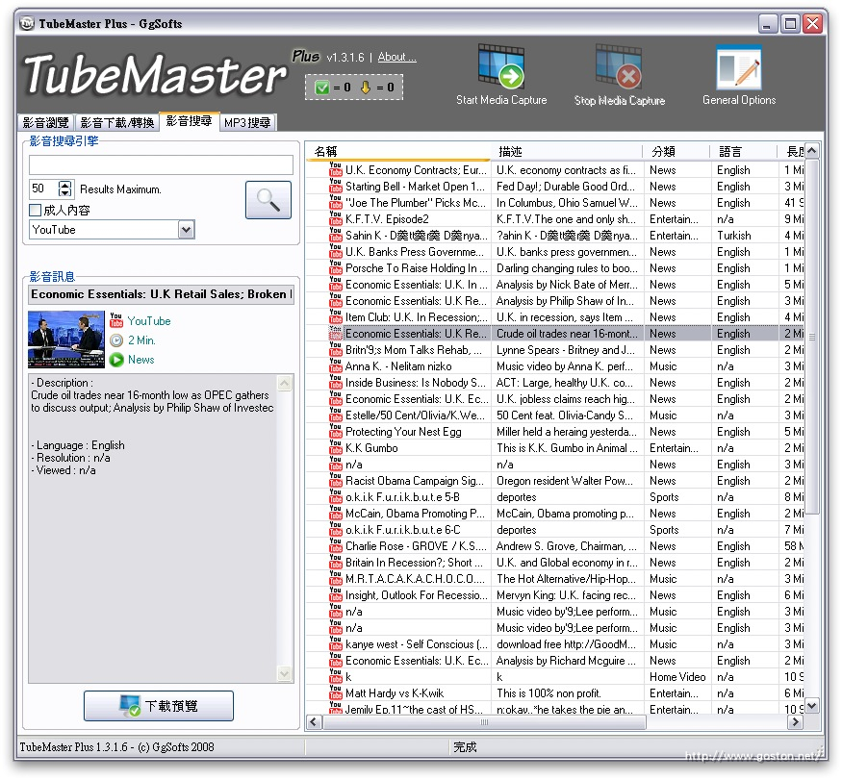Click results list scroll right arrow
Viewport: 842px width, 780px height.
point(795,722)
